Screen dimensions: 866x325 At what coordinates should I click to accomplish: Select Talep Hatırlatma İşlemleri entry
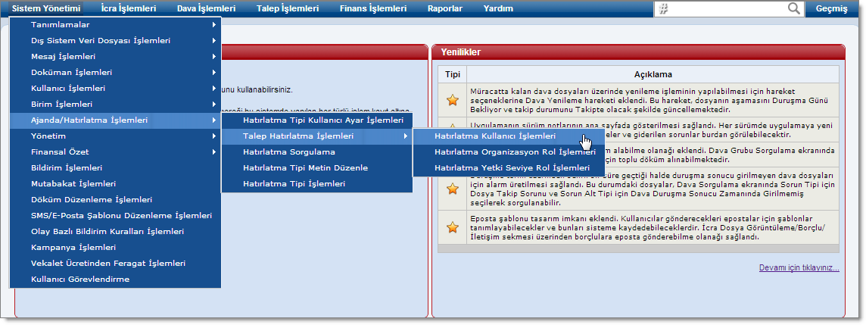(317, 136)
